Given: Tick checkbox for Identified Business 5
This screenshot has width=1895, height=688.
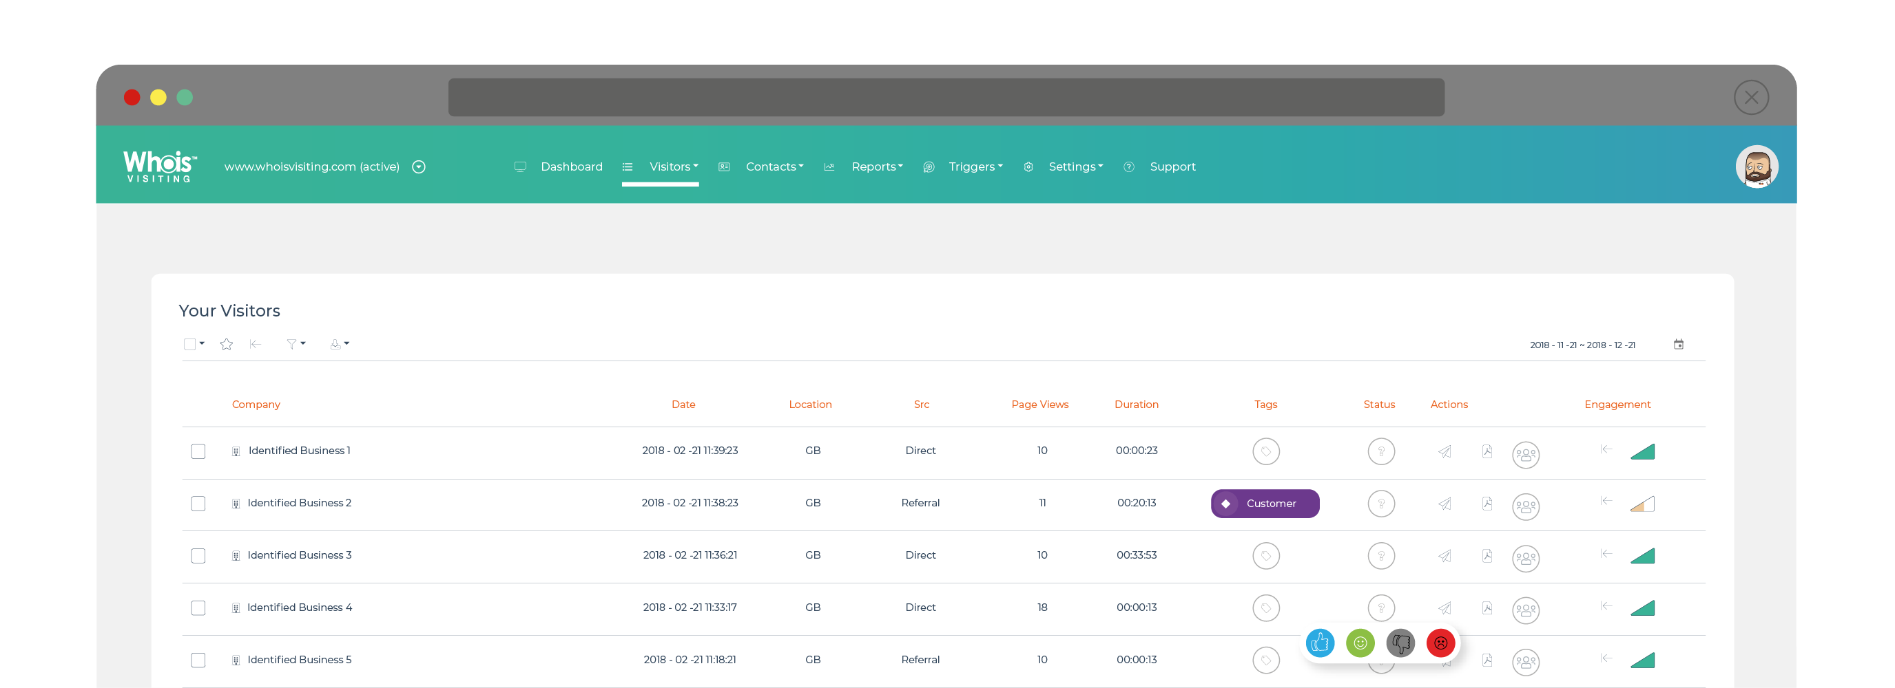Looking at the screenshot, I should pyautogui.click(x=198, y=660).
